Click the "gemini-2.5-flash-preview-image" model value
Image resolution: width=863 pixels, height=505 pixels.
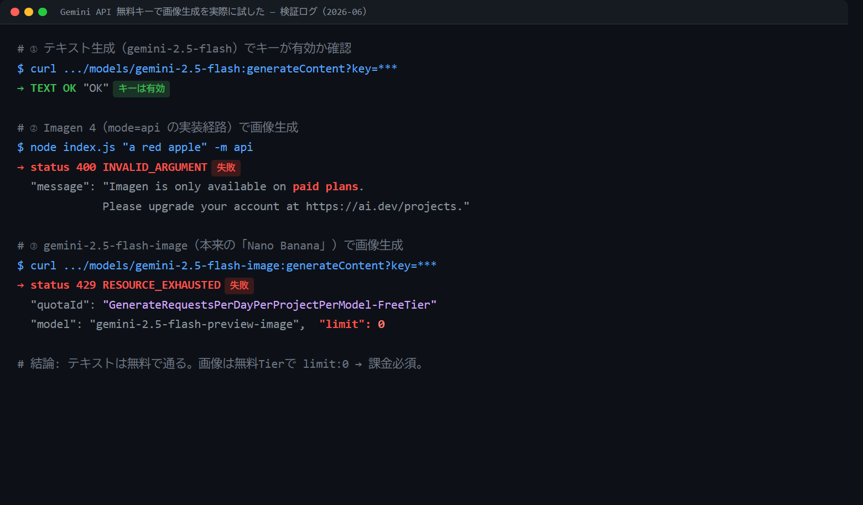[x=194, y=324]
